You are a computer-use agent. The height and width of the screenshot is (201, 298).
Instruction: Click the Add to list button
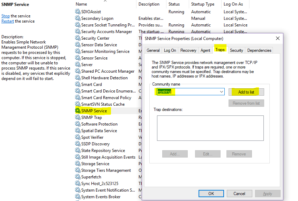point(246,92)
